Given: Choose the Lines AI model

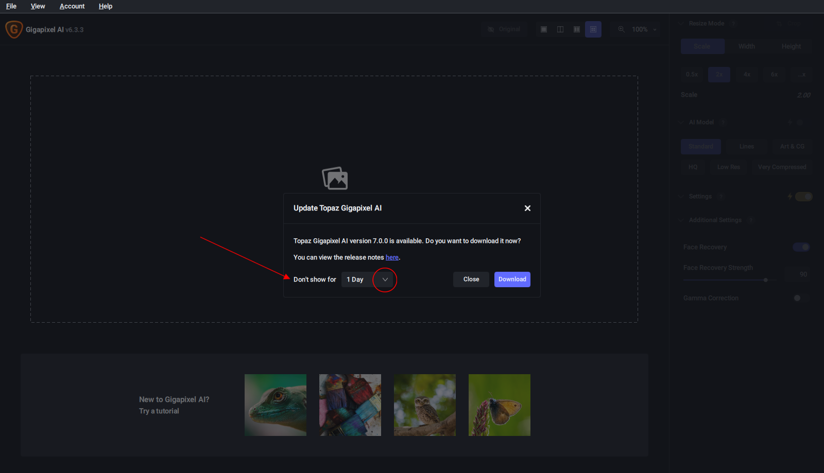Looking at the screenshot, I should click(x=747, y=147).
